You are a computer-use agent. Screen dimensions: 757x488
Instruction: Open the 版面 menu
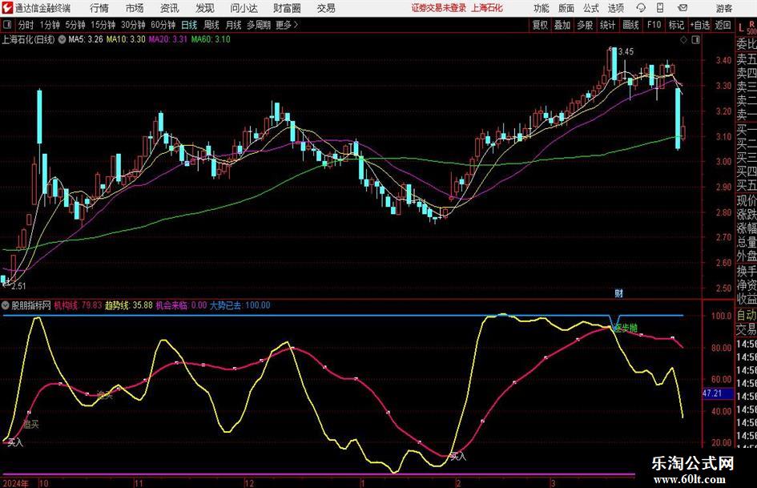tap(566, 8)
